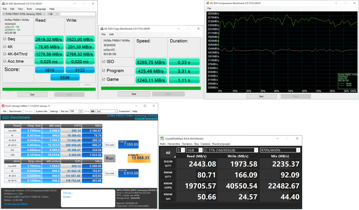Open the Профиль menu in CrystalDiskMark
This screenshot has height=210, width=359.
point(187,144)
